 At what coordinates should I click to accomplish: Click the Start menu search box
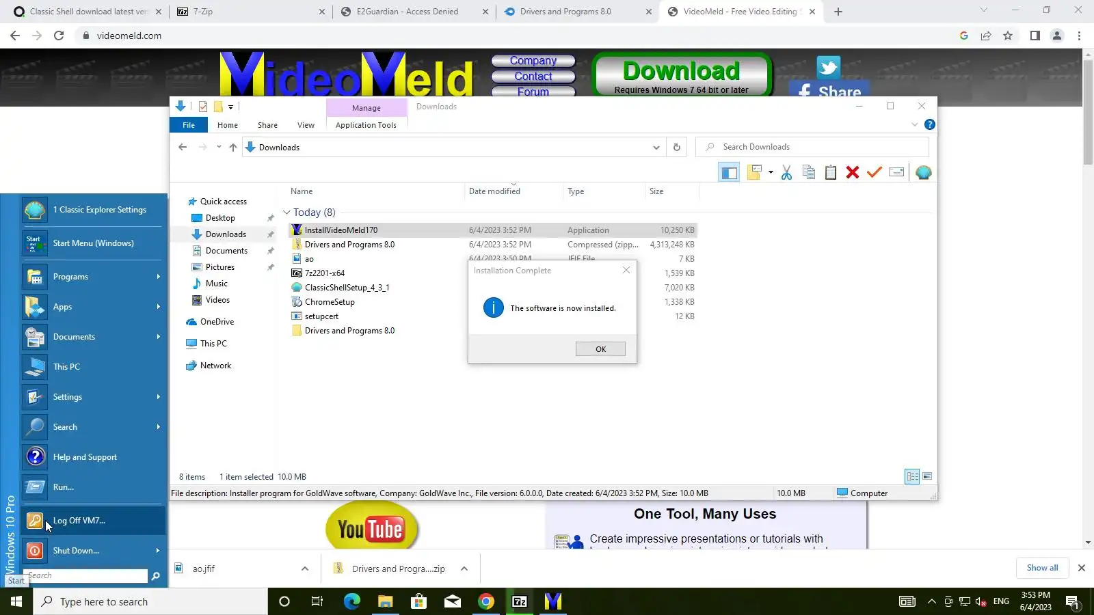point(85,576)
